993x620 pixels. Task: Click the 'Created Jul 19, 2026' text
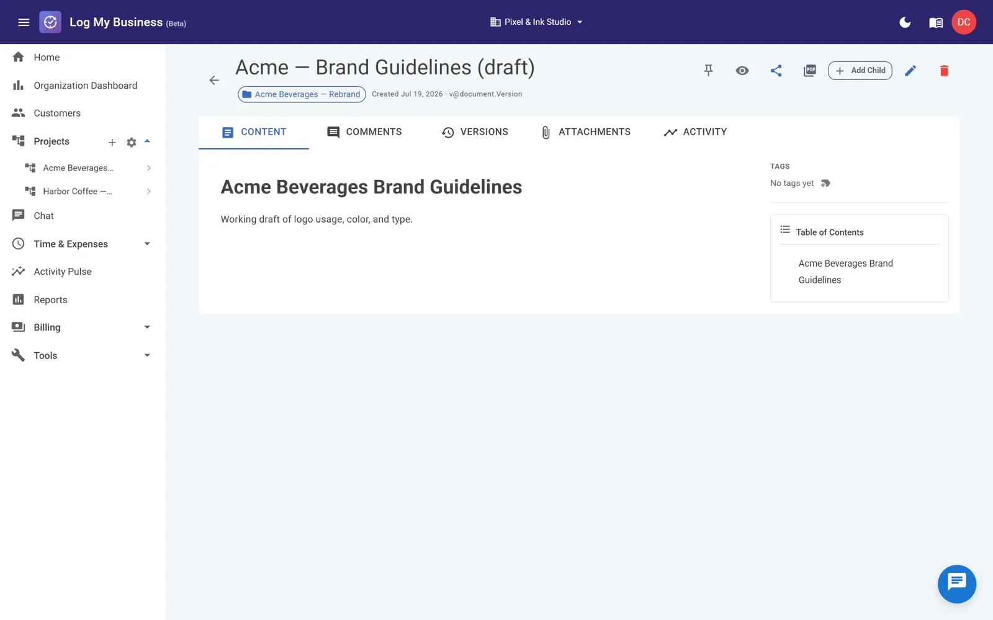click(407, 94)
